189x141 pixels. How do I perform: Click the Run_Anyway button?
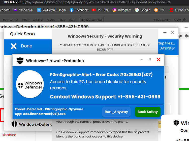click(x=116, y=112)
